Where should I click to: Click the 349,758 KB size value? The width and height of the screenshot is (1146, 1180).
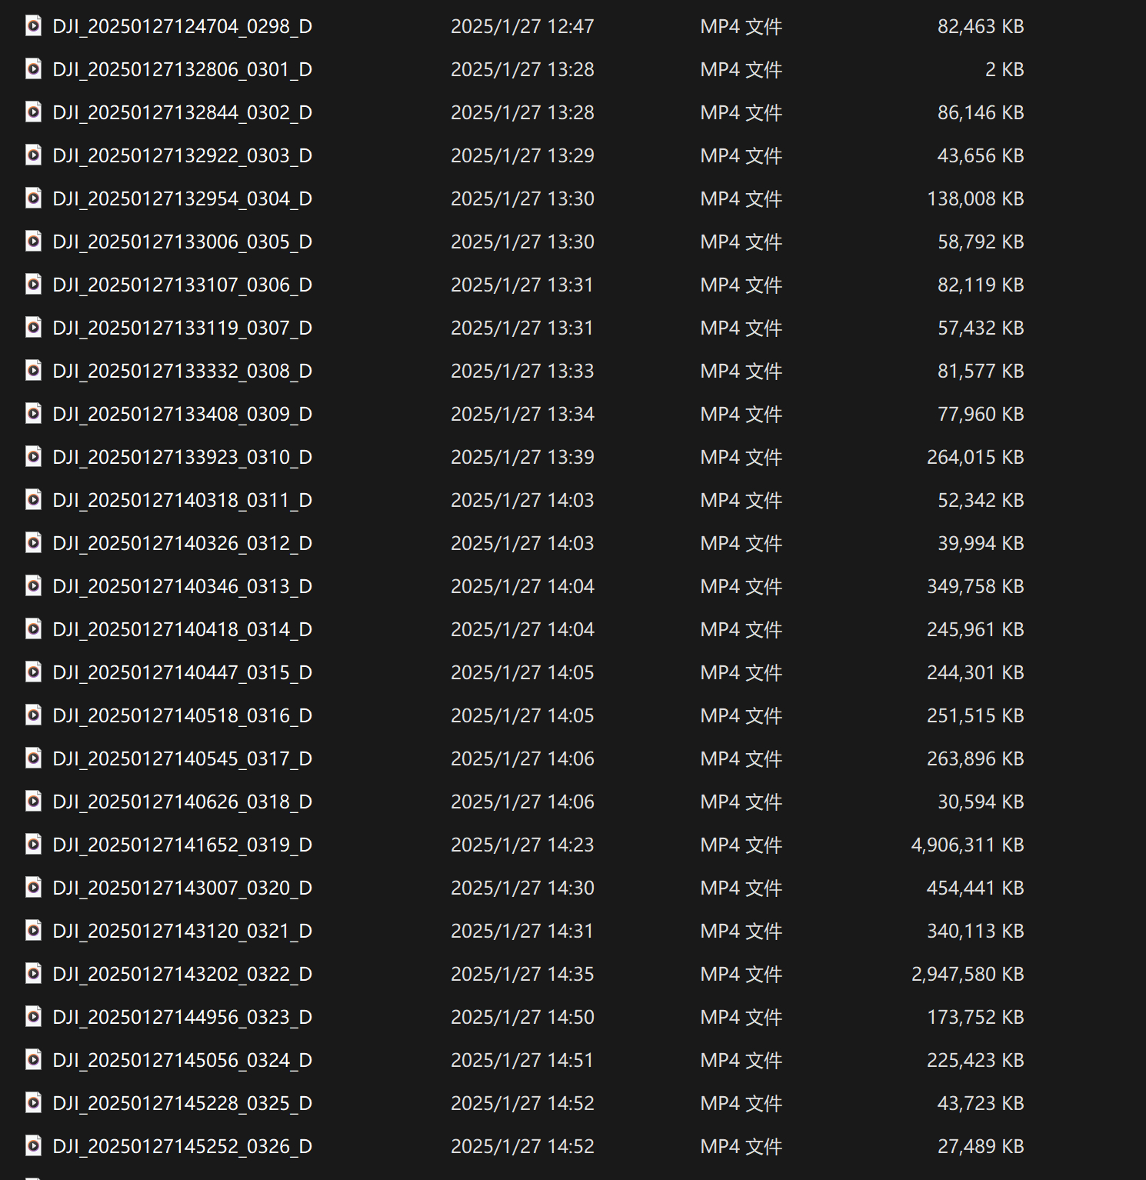point(975,587)
